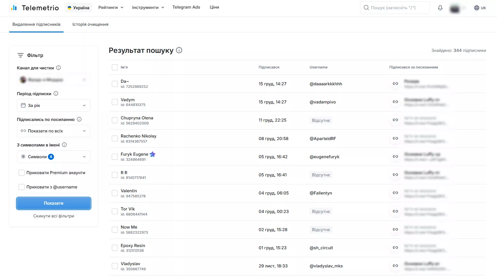Open the Рейтинги menu
This screenshot has width=497, height=276.
click(x=111, y=7)
